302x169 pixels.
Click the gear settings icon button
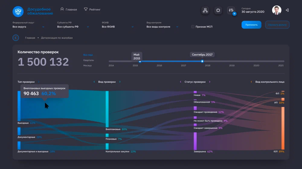click(x=218, y=10)
